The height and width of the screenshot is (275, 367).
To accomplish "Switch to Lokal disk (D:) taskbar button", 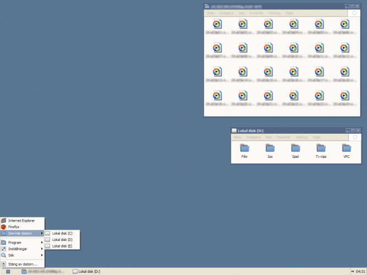I will pyautogui.click(x=87, y=271).
